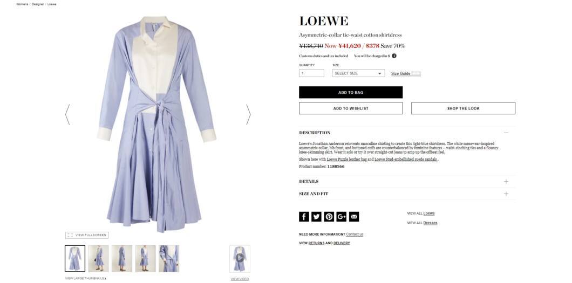This screenshot has width=572, height=283.
Task: Select the second model thumbnail image
Action: pyautogui.click(x=99, y=258)
